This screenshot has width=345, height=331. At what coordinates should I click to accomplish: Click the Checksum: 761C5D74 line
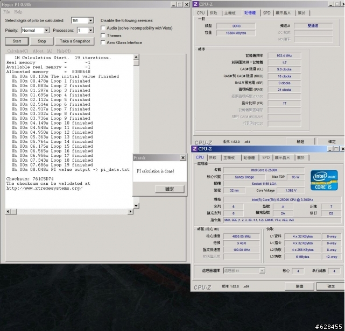coord(30,179)
